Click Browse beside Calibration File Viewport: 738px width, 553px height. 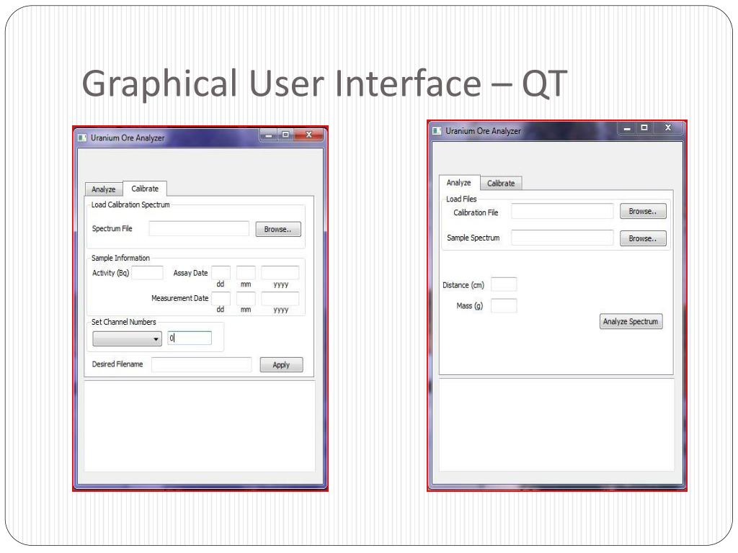tap(643, 211)
